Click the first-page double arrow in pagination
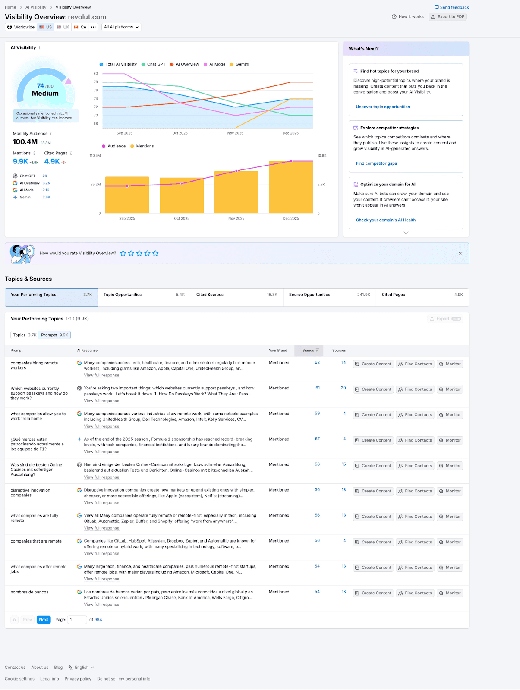The image size is (520, 690). click(15, 620)
